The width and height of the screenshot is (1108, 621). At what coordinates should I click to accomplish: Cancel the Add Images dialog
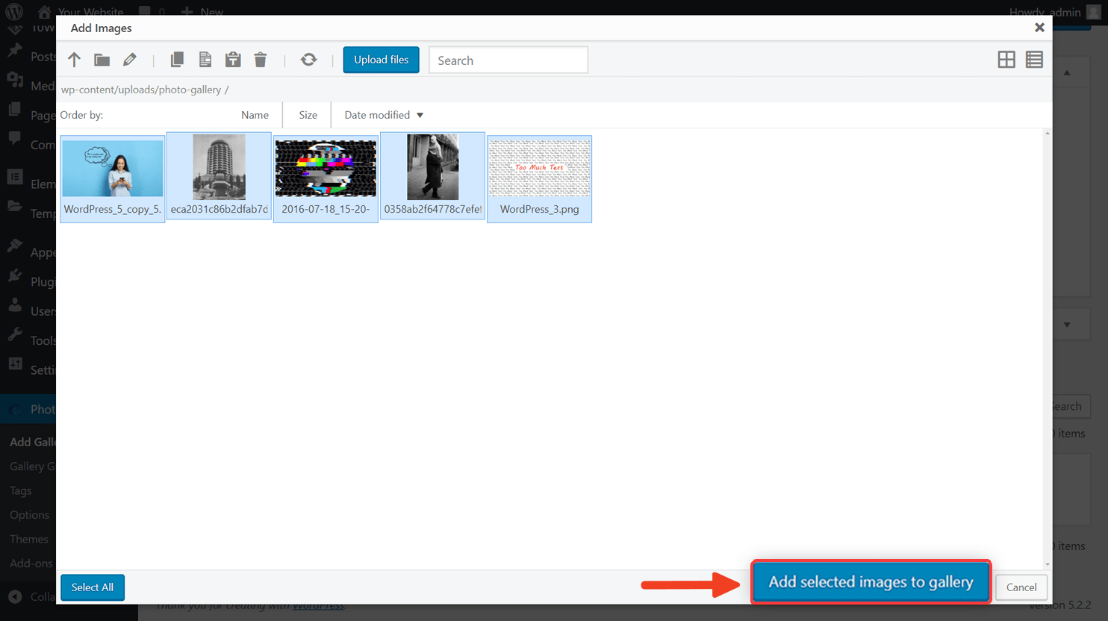(1021, 587)
